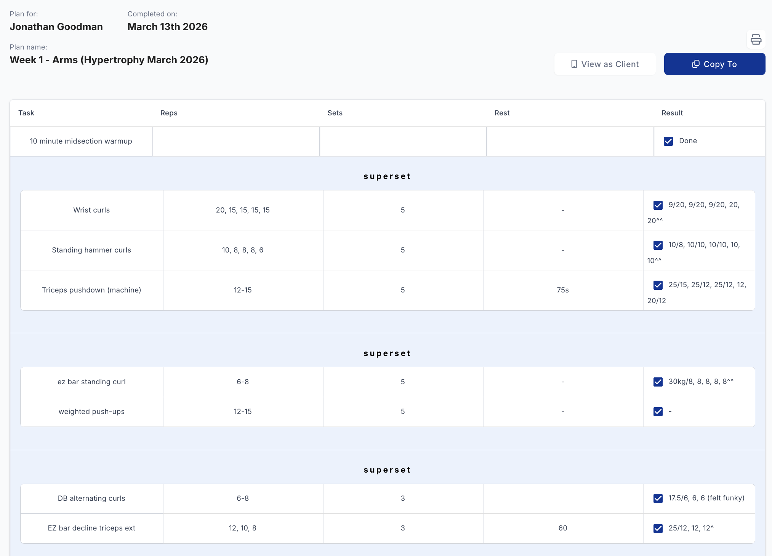
Task: Toggle Triceps pushdown result checkbox
Action: point(658,285)
